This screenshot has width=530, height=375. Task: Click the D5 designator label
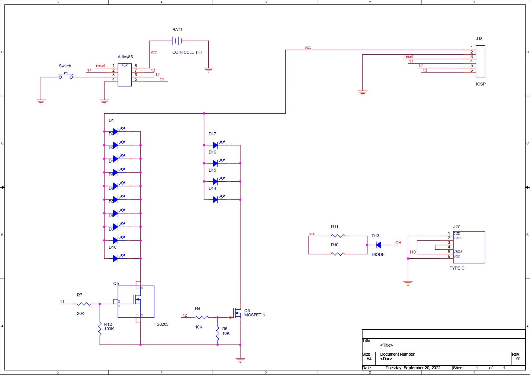pos(111,175)
